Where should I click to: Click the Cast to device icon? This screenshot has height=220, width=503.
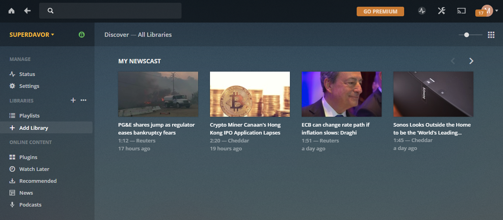pos(461,11)
